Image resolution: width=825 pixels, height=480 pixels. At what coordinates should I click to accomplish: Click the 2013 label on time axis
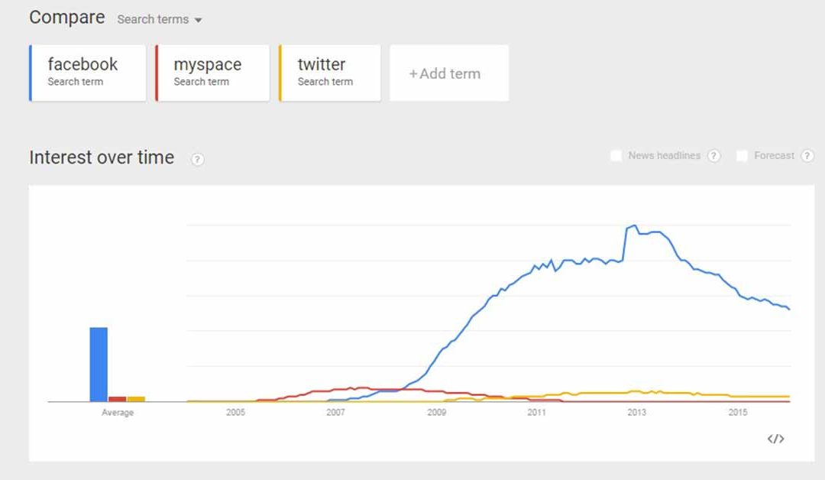coord(636,412)
